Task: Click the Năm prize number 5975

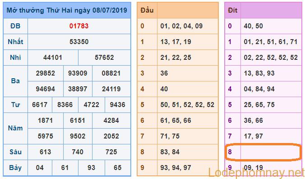Action: click(45, 136)
